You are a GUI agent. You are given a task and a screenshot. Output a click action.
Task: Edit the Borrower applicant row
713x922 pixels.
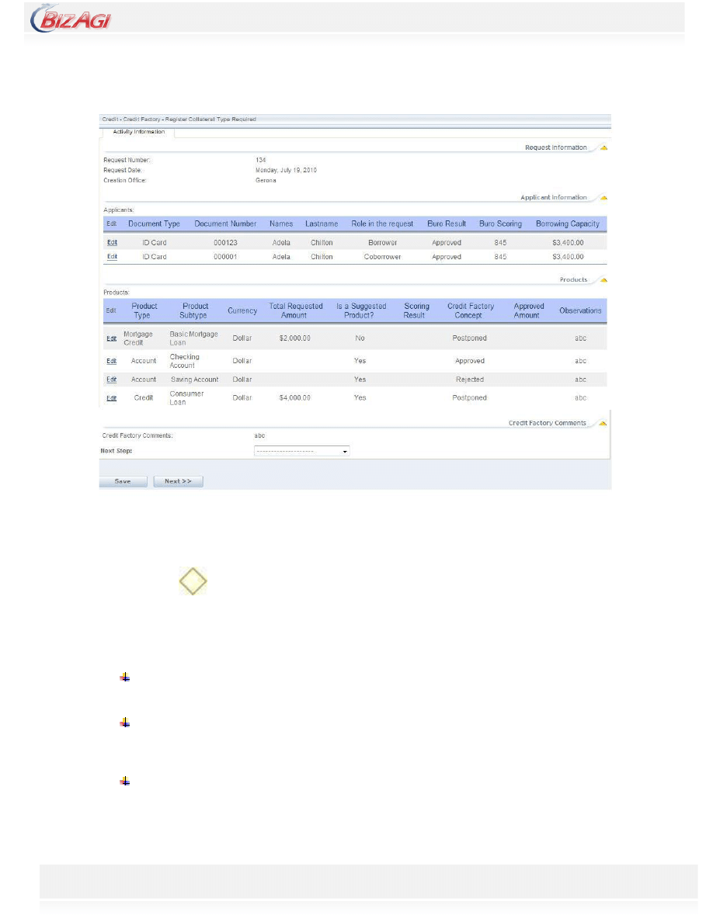[112, 243]
